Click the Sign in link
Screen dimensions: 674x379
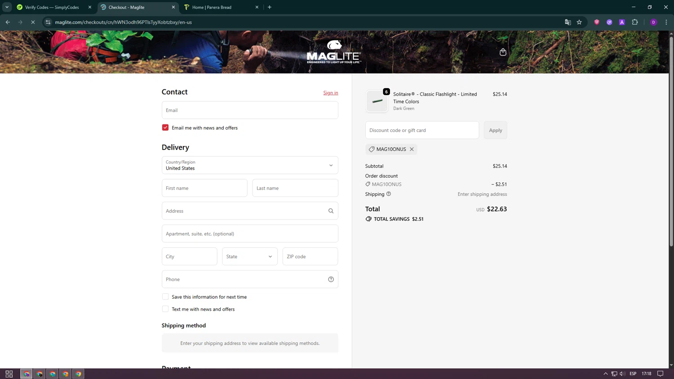pos(331,93)
